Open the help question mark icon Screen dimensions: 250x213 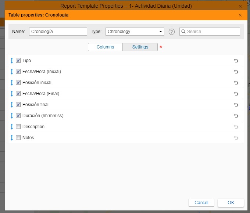(171, 32)
